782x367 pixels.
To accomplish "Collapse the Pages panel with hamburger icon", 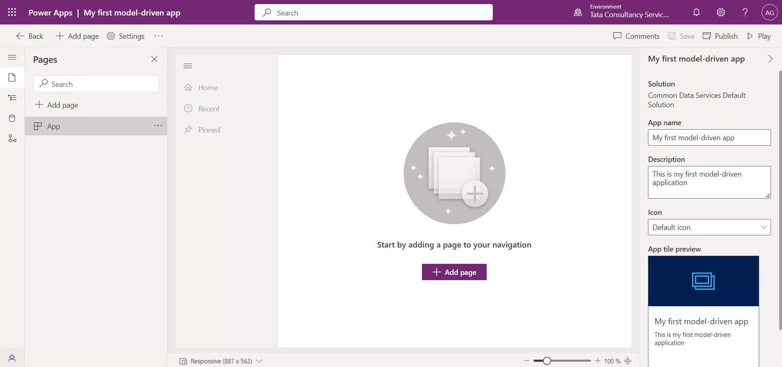I will click(12, 57).
